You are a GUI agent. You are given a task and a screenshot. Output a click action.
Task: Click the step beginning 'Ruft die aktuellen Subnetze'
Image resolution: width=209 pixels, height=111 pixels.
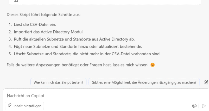tap(74, 39)
